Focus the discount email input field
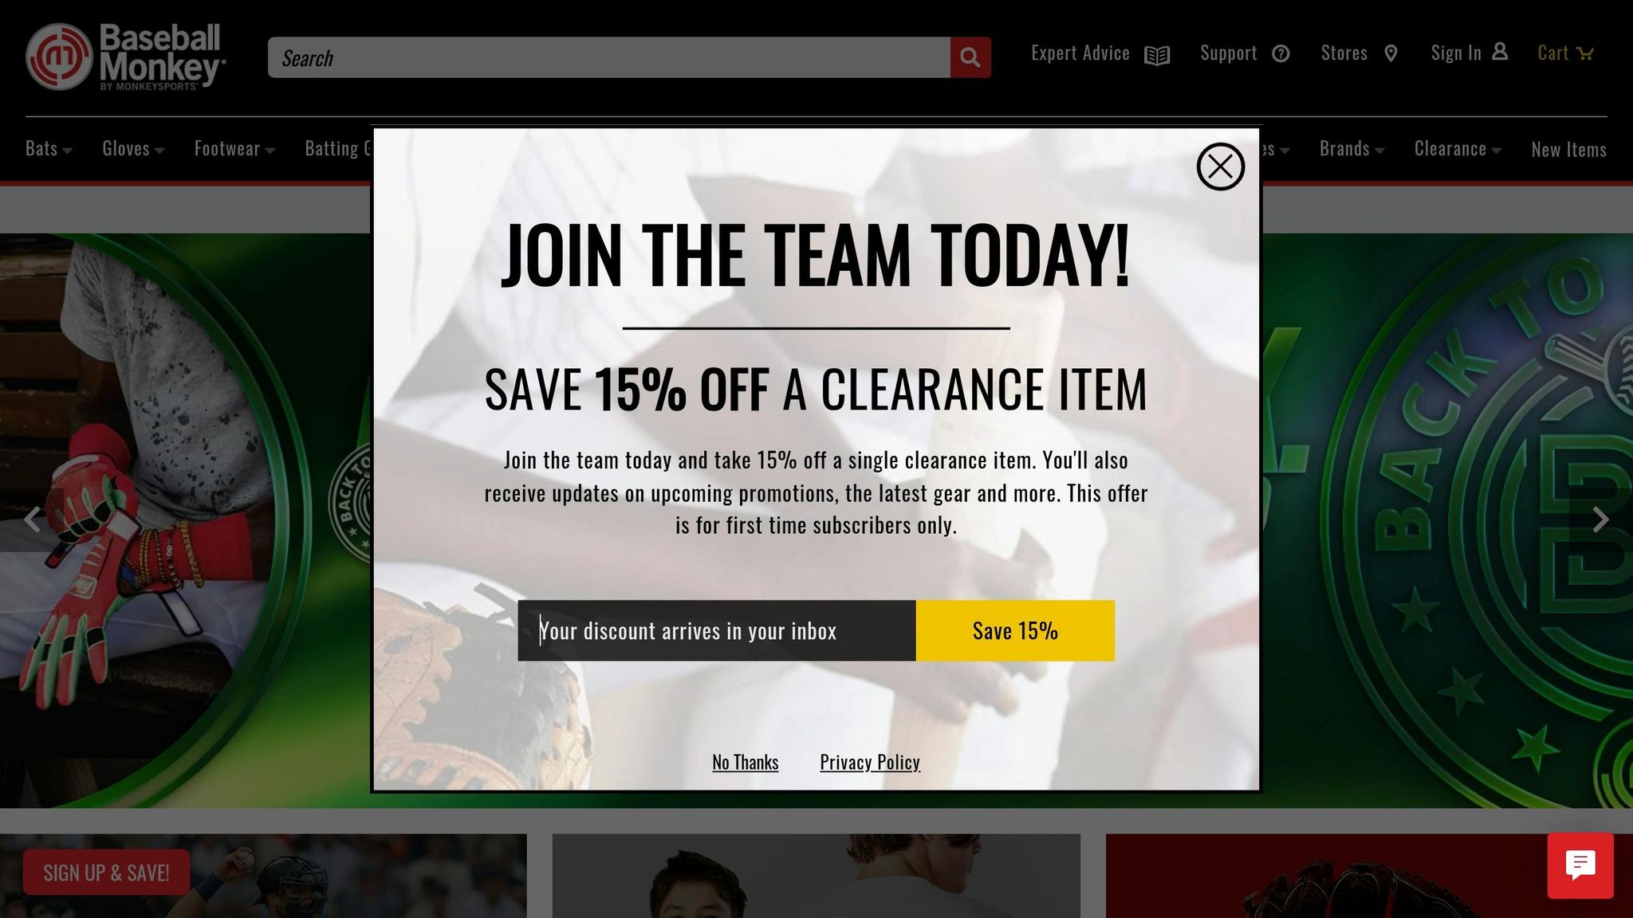 717,630
